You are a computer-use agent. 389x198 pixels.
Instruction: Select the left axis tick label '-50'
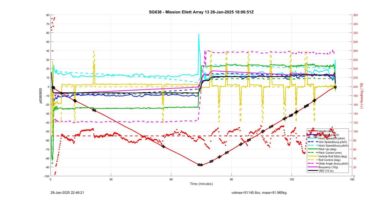pyautogui.click(x=47, y=131)
